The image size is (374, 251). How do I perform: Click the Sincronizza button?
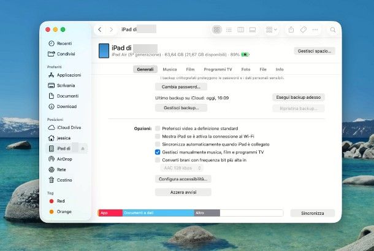[x=313, y=213]
